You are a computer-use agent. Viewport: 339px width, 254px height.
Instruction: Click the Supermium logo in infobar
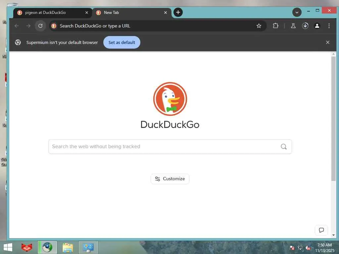18,42
